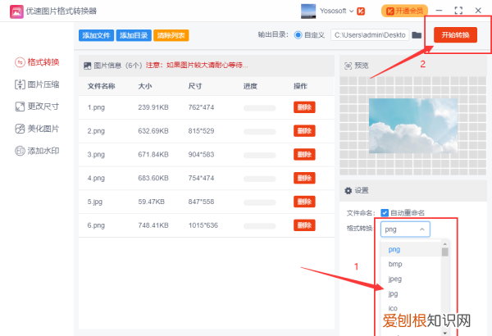
Task: Choose bmp in format list
Action: pyautogui.click(x=395, y=264)
